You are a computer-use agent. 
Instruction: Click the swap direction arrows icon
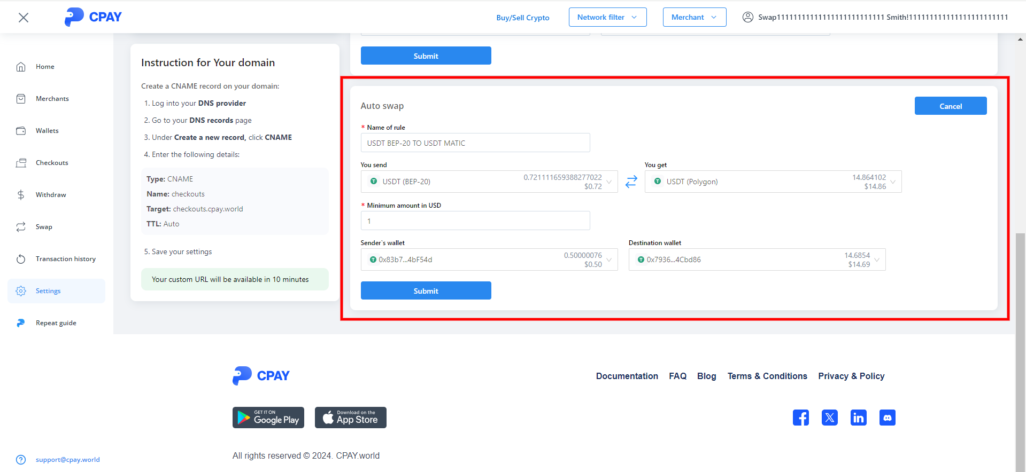click(x=631, y=182)
